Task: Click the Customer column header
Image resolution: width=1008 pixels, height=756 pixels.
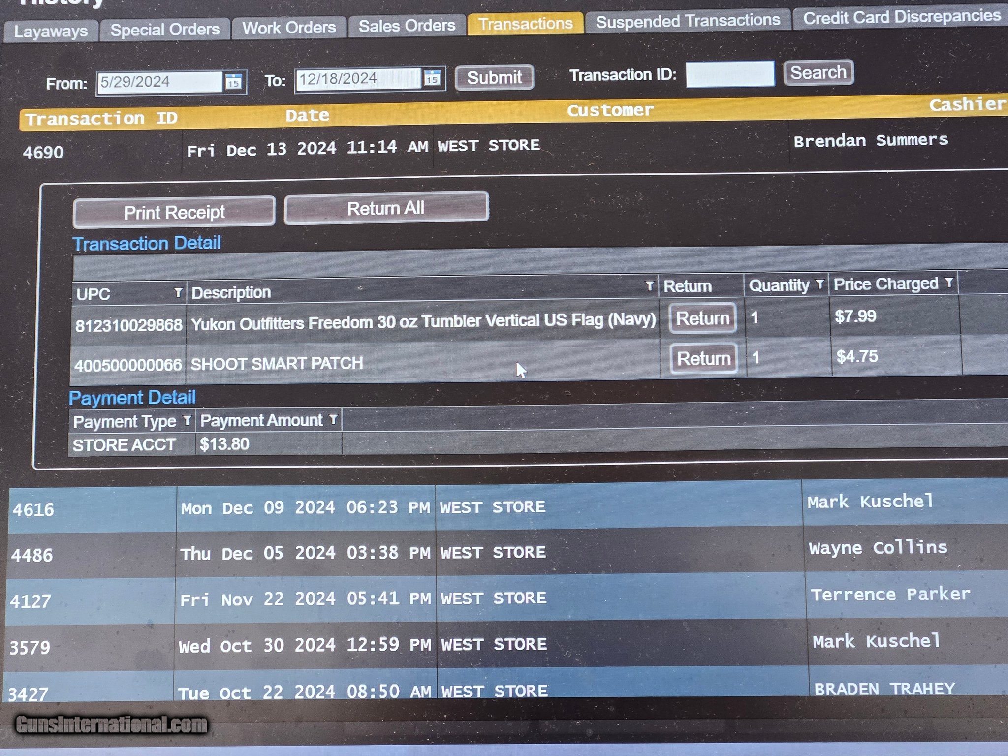Action: (x=610, y=110)
